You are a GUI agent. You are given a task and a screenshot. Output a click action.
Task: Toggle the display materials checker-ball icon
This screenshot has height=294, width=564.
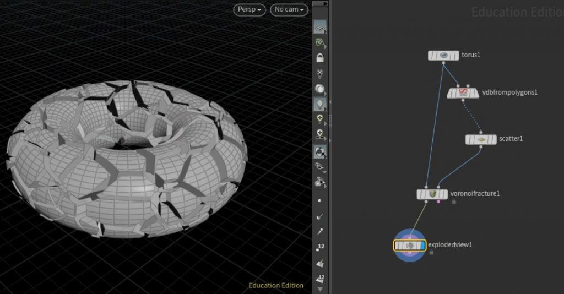point(319,151)
